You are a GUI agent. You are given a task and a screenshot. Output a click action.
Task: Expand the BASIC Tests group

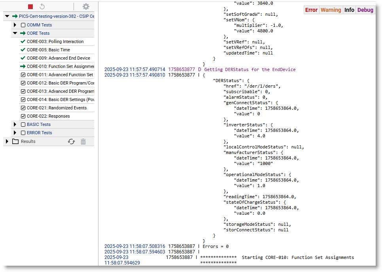(15, 124)
